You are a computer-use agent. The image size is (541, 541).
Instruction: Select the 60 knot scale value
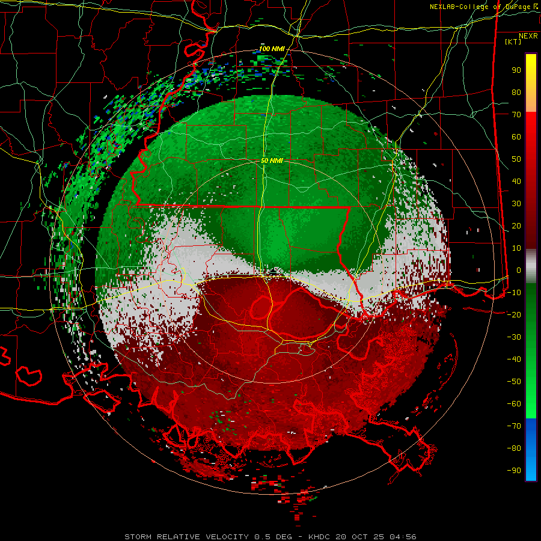coord(516,136)
